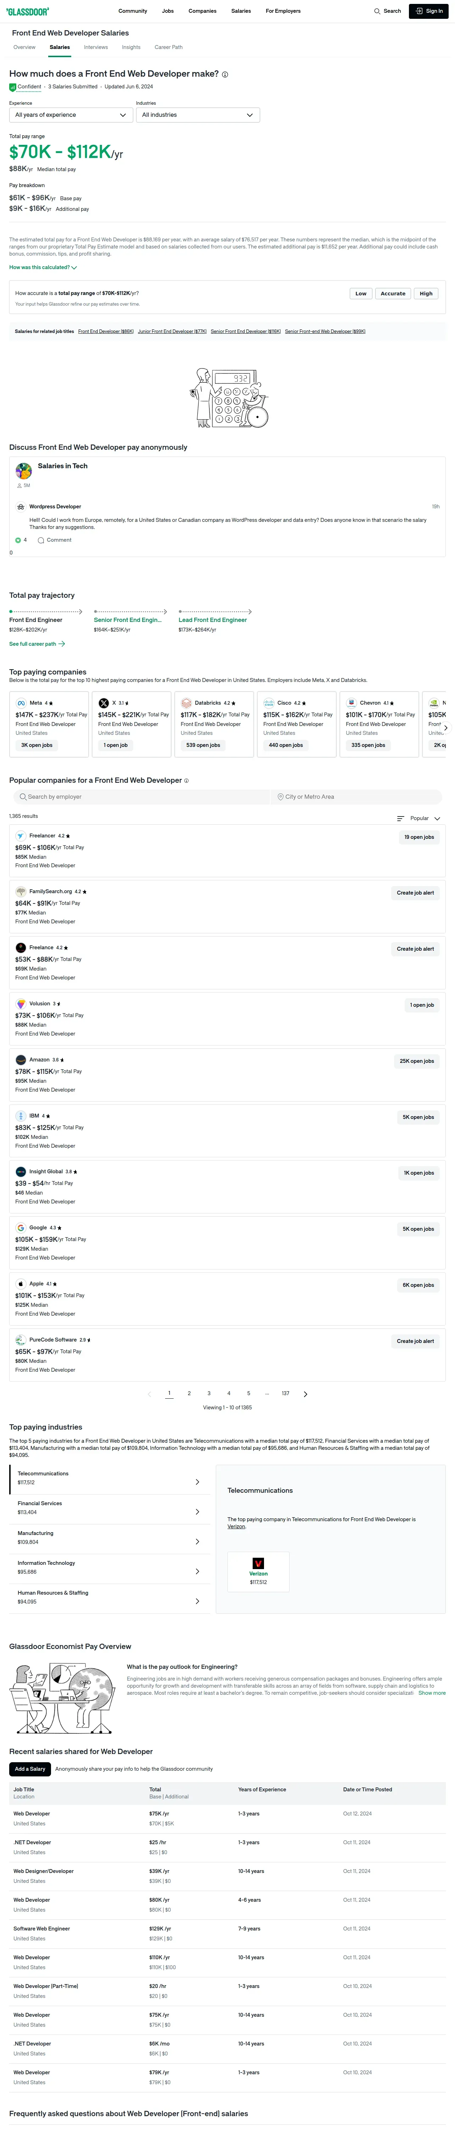This screenshot has height=2130, width=455.
Task: Click info icon beside salary heading
Action: [225, 75]
